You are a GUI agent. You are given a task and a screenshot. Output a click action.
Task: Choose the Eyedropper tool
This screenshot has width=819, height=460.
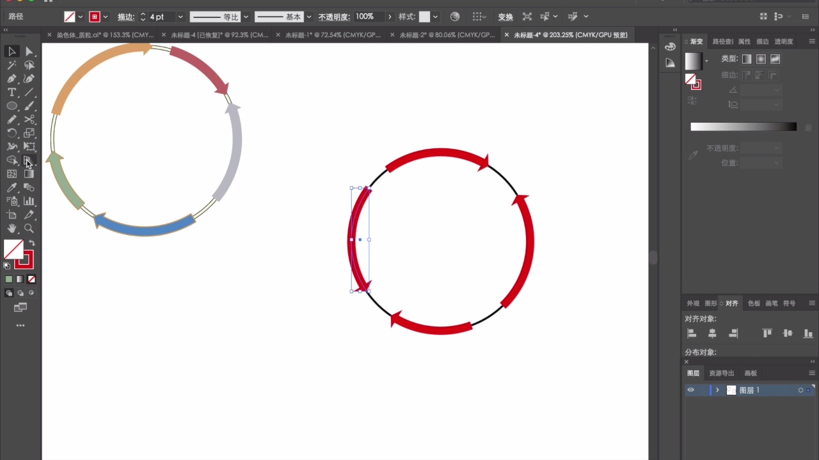[x=12, y=188]
